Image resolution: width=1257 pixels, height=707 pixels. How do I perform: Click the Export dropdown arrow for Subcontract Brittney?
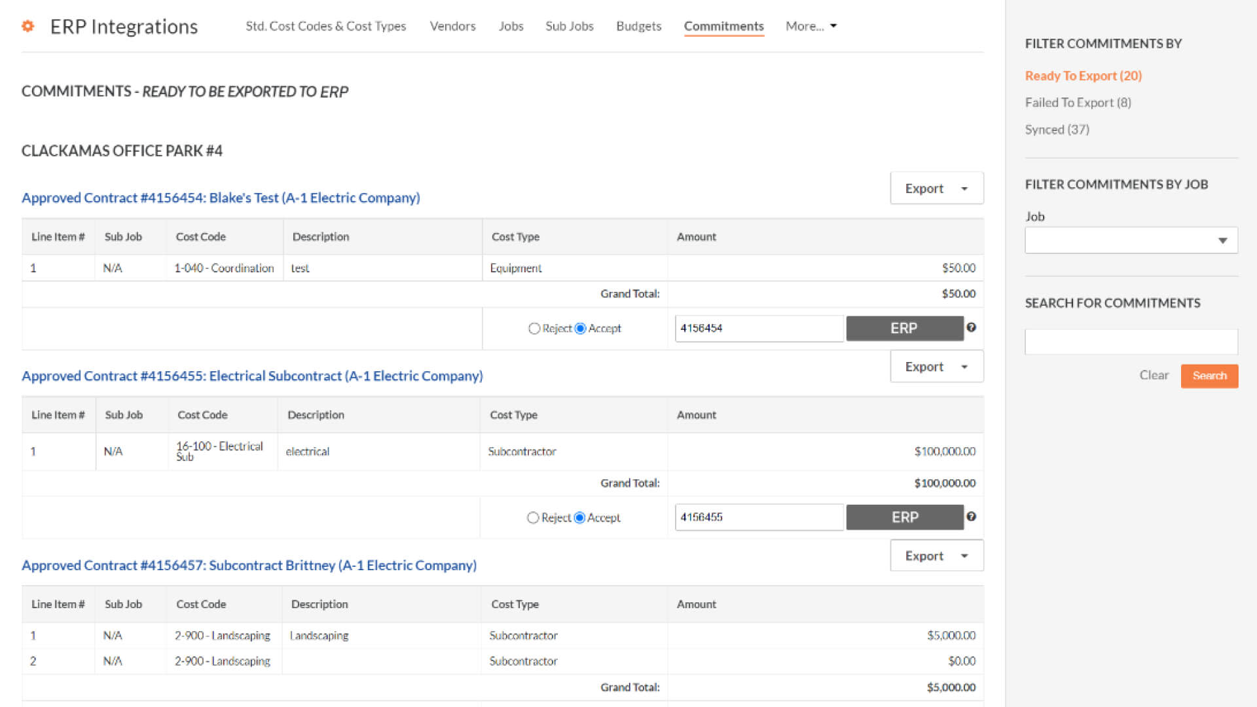click(x=965, y=555)
